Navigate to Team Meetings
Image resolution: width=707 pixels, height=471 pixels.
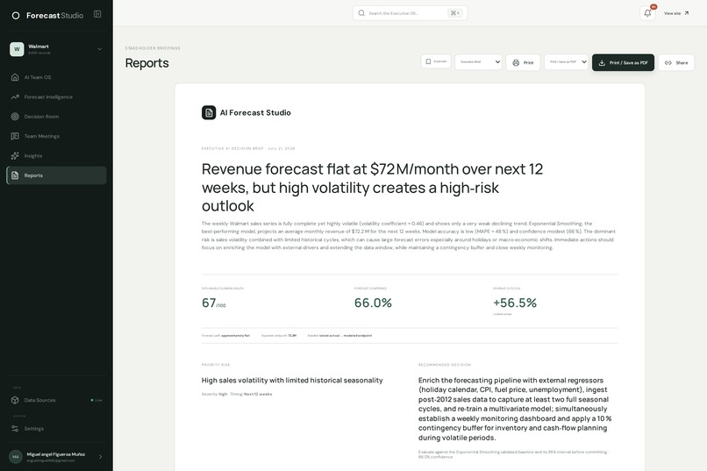point(56,136)
